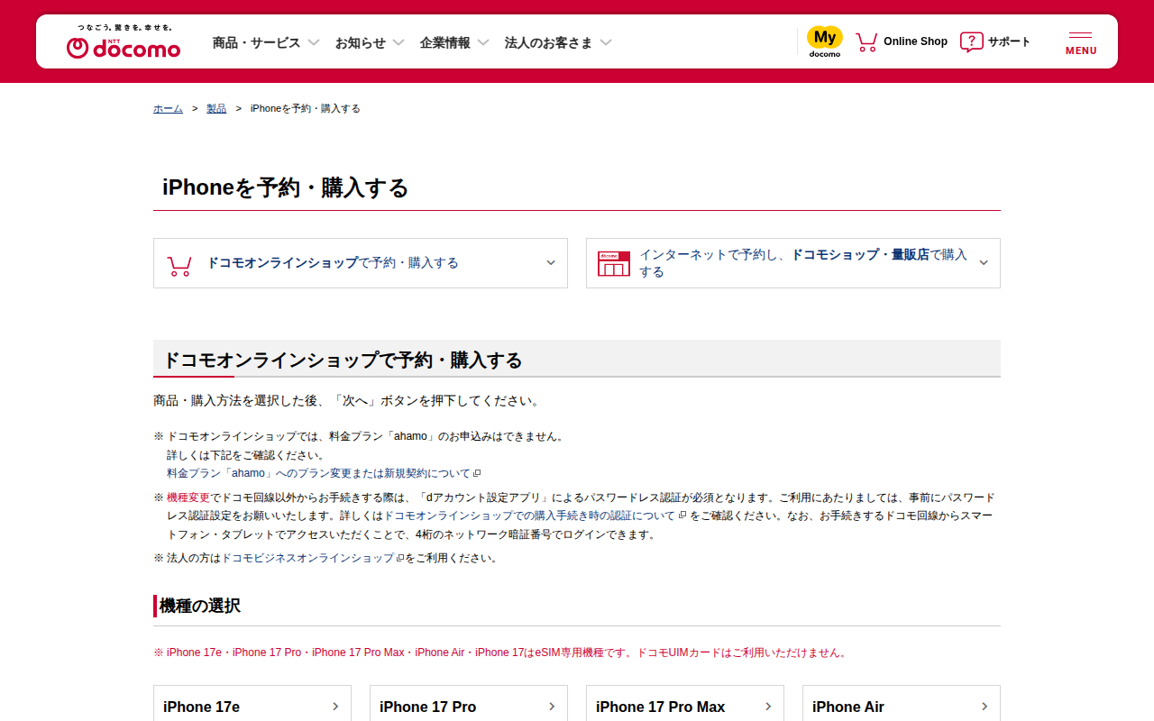Click the 「次へ」ボタン instruction sentence
Viewport: 1154px width, 721px height.
coord(347,401)
